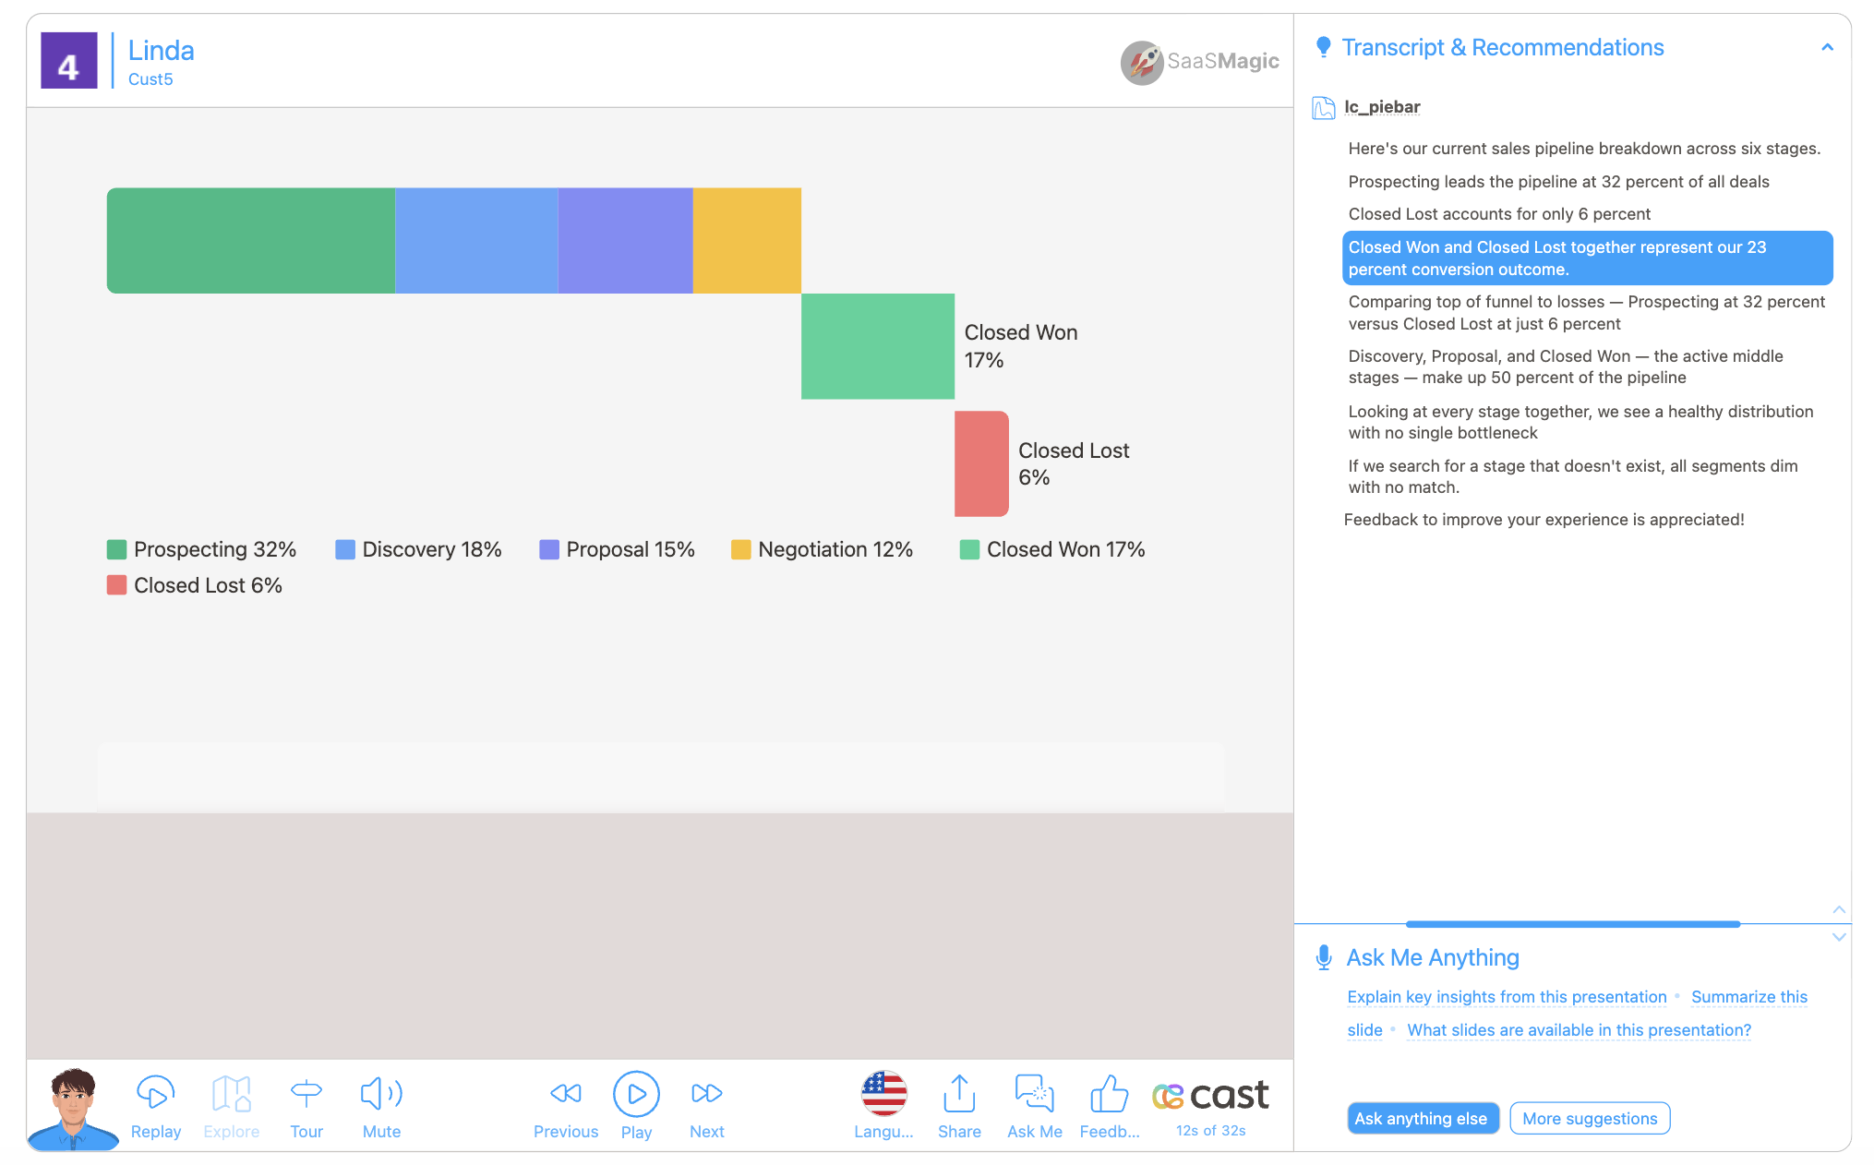1874x1165 pixels.
Task: Open Explain key insights from this presentation link
Action: tap(1507, 997)
